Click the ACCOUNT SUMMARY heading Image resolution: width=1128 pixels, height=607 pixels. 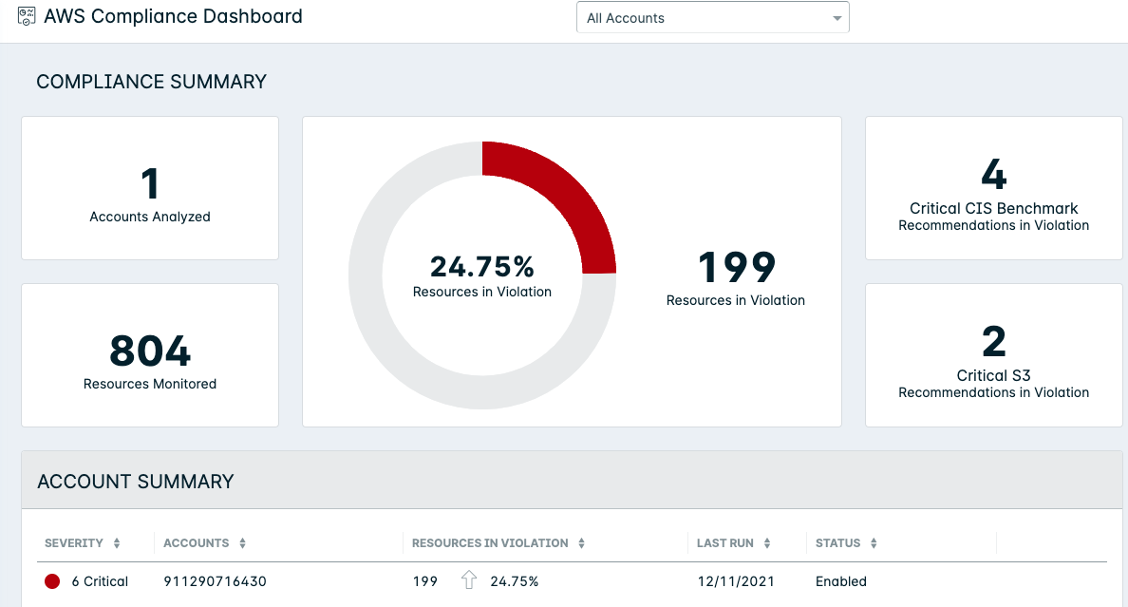point(135,482)
